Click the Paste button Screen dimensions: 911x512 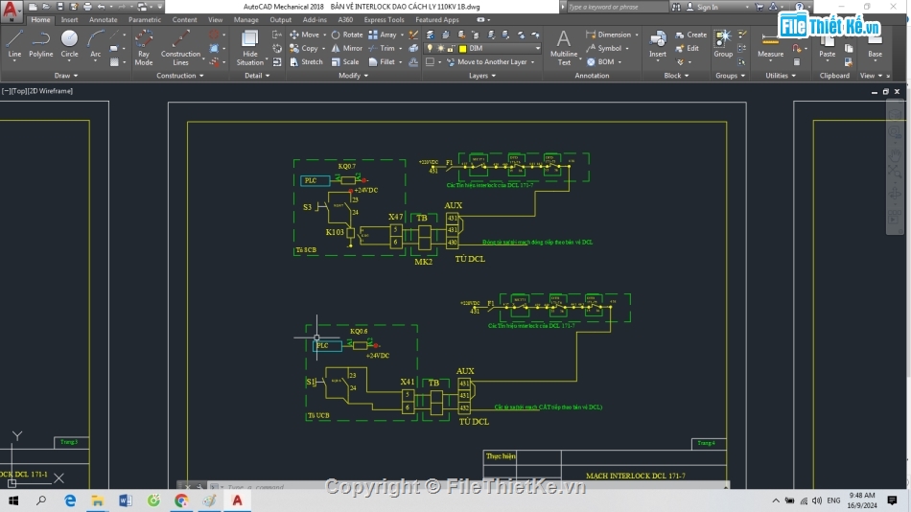827,45
